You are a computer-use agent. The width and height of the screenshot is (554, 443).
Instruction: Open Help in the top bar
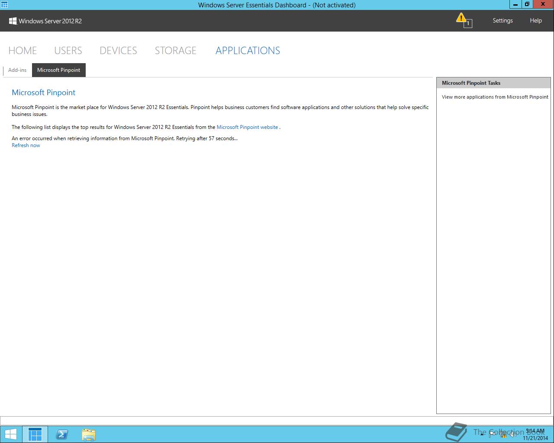coord(536,20)
